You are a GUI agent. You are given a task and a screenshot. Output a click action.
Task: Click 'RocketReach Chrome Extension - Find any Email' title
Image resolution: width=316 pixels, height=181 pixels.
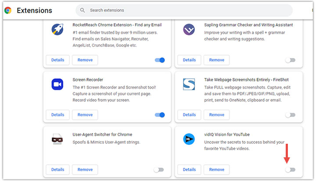[x=117, y=25]
